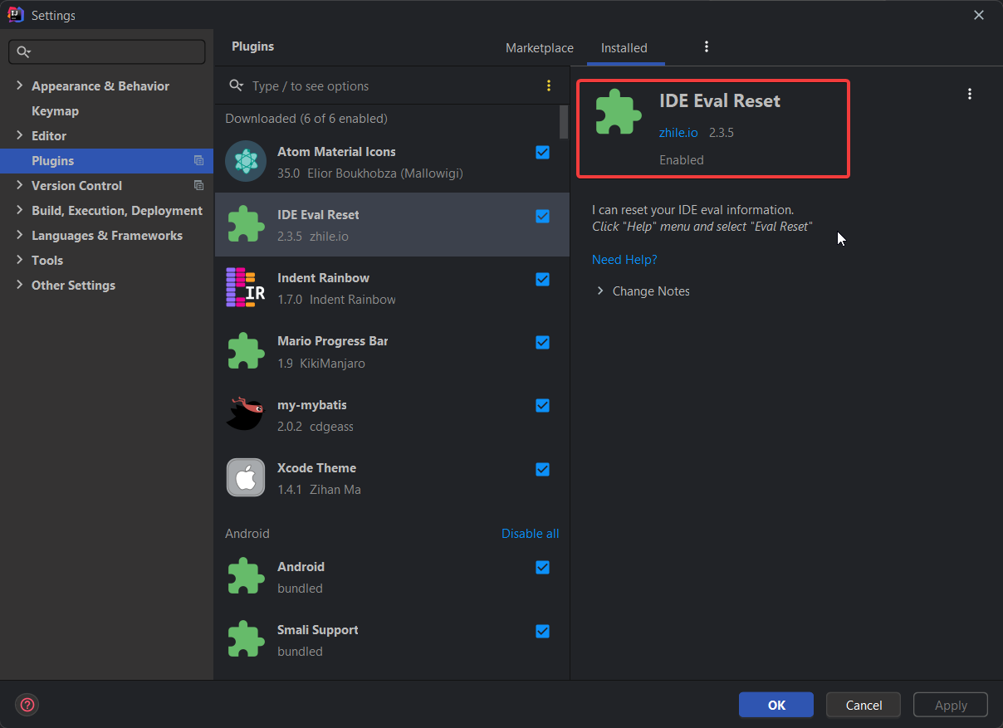Open the zhile.io vendor link
Viewport: 1003px width, 728px height.
click(x=678, y=132)
